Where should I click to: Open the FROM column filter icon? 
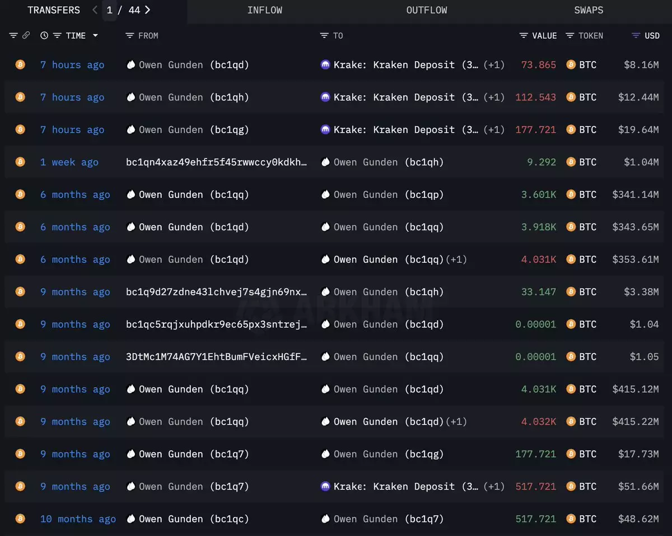click(x=129, y=35)
